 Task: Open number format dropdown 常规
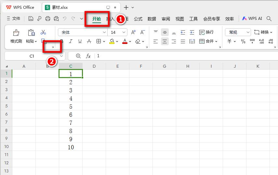tap(248, 32)
